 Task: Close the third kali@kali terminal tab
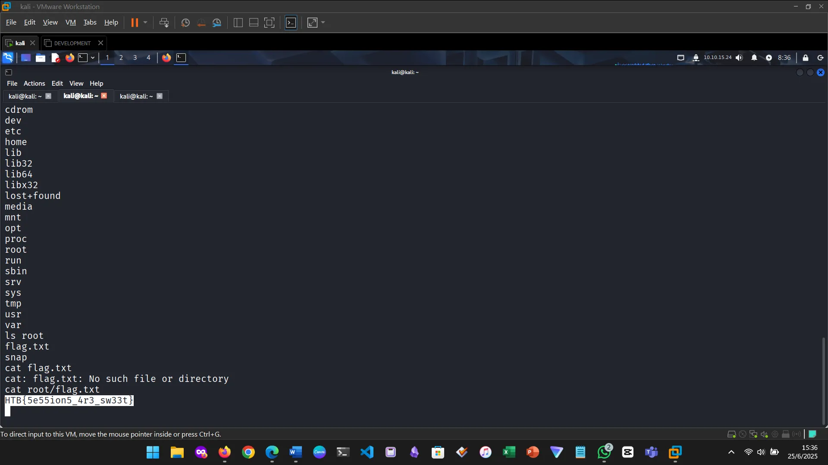160,96
